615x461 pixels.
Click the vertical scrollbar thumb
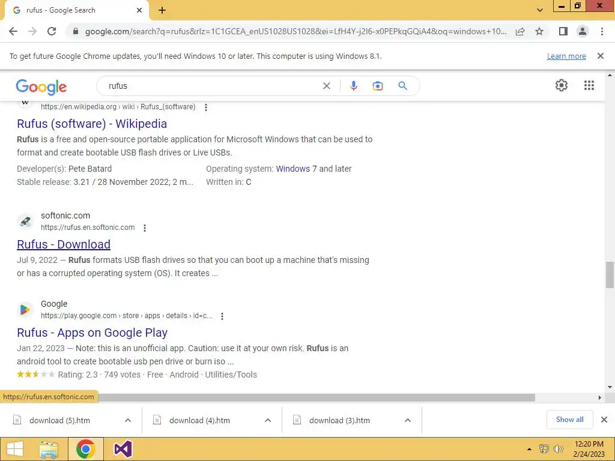(x=610, y=275)
